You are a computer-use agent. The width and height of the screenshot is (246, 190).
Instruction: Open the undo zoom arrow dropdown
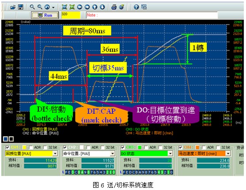[x=53, y=7]
